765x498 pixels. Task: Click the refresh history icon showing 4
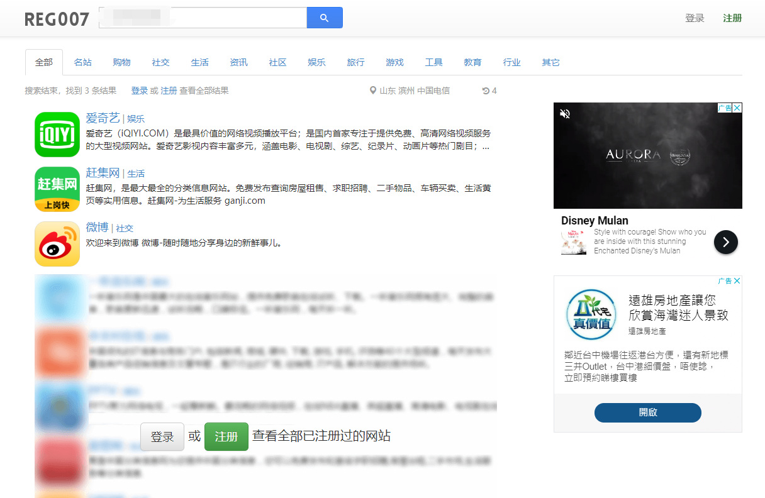(485, 91)
